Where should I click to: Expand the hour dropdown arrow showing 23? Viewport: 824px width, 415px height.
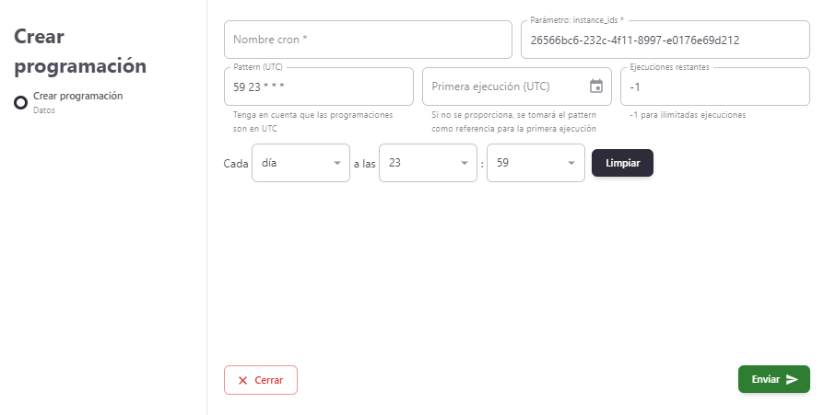[463, 163]
